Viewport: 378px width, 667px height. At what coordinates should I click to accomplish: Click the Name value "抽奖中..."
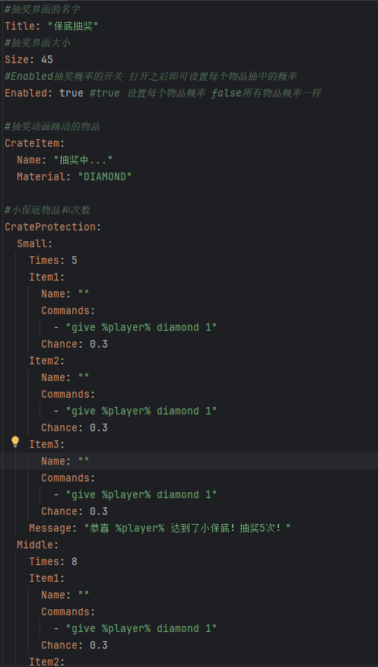point(83,160)
